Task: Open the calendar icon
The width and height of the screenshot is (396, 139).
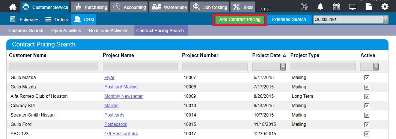Action: coord(336,7)
